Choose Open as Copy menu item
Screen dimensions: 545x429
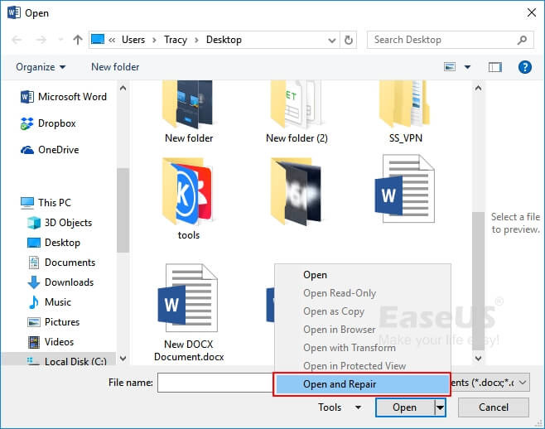(x=363, y=311)
